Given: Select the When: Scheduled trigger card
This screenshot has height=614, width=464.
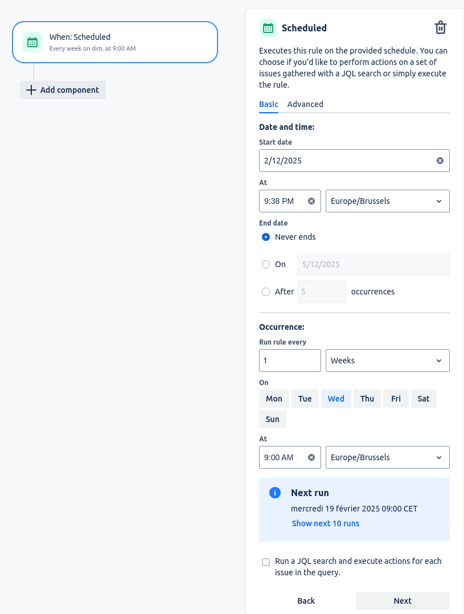Looking at the screenshot, I should point(115,42).
